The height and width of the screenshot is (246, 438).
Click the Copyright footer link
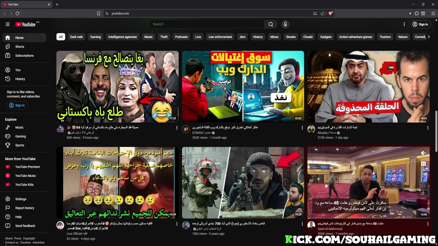coord(29,238)
